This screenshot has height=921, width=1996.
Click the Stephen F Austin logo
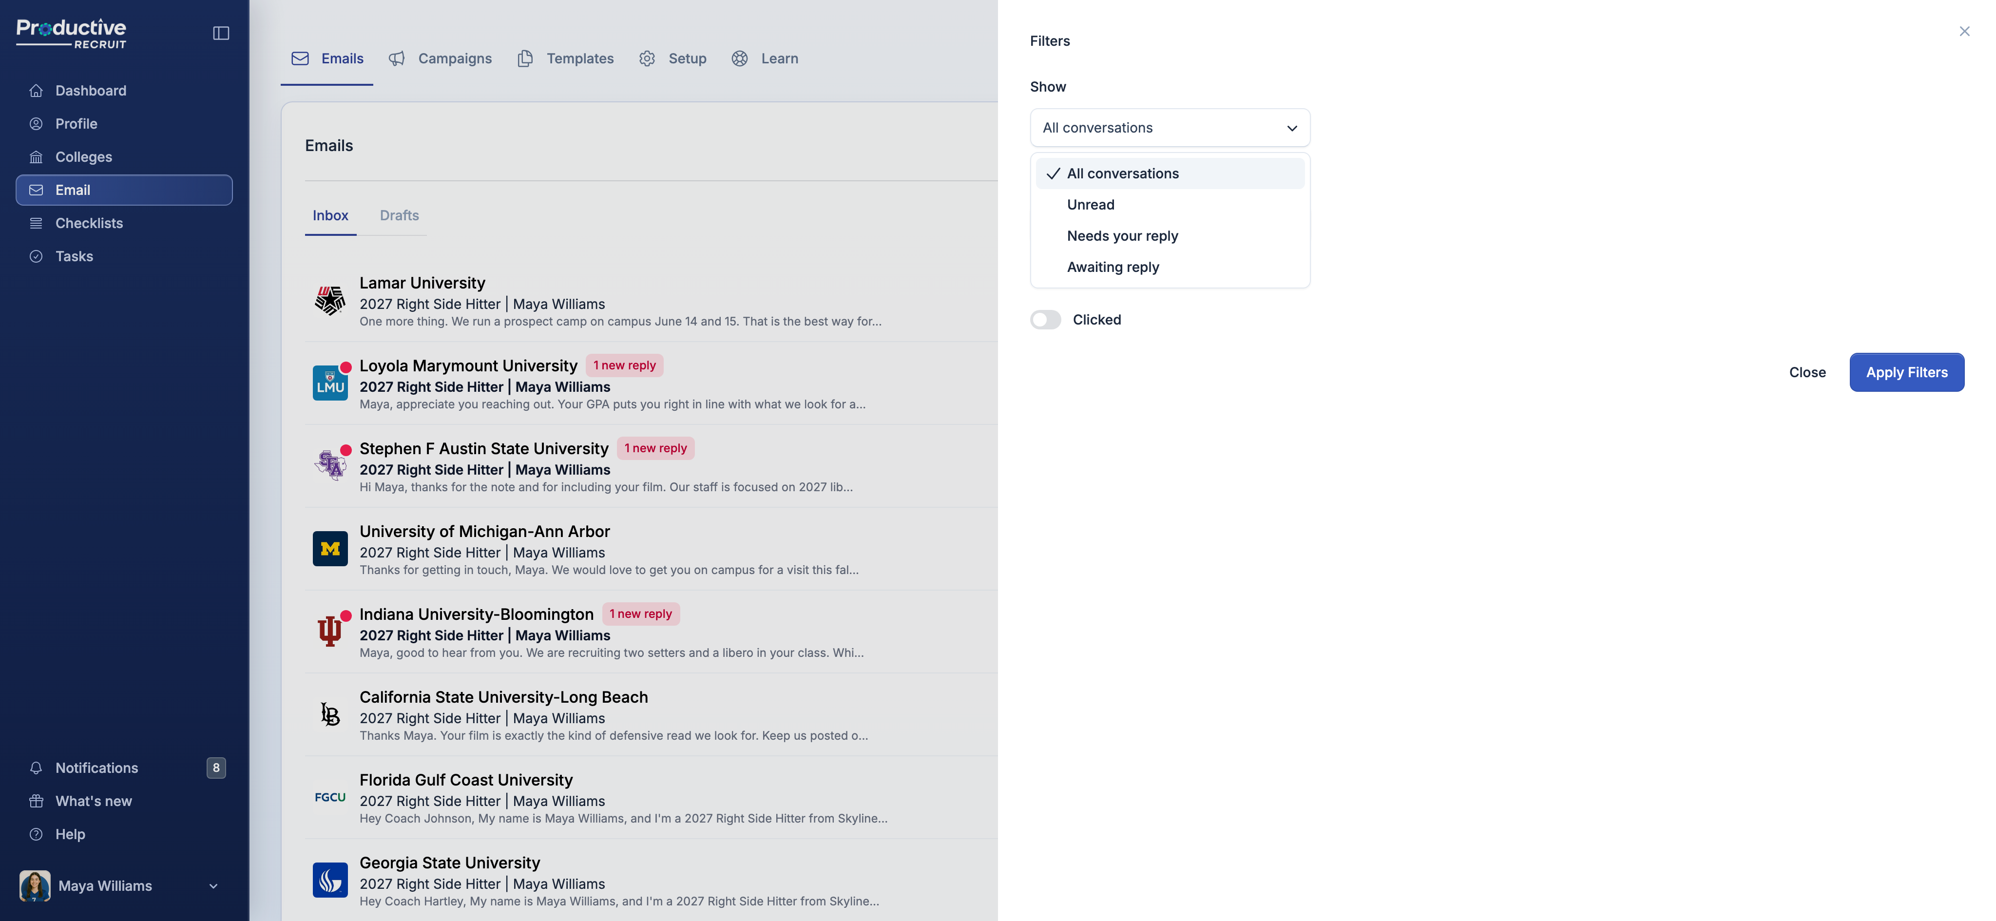(330, 465)
